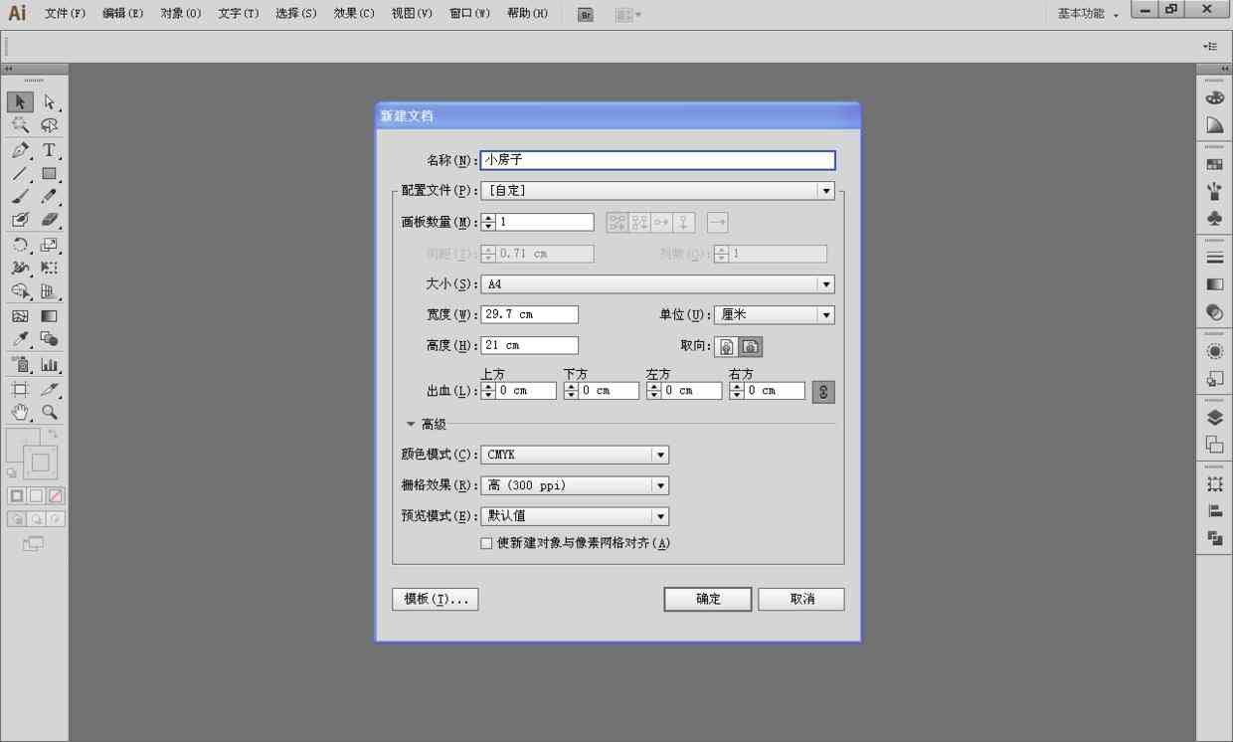The image size is (1233, 742).
Task: Open the 文字(T) menu
Action: tap(238, 14)
